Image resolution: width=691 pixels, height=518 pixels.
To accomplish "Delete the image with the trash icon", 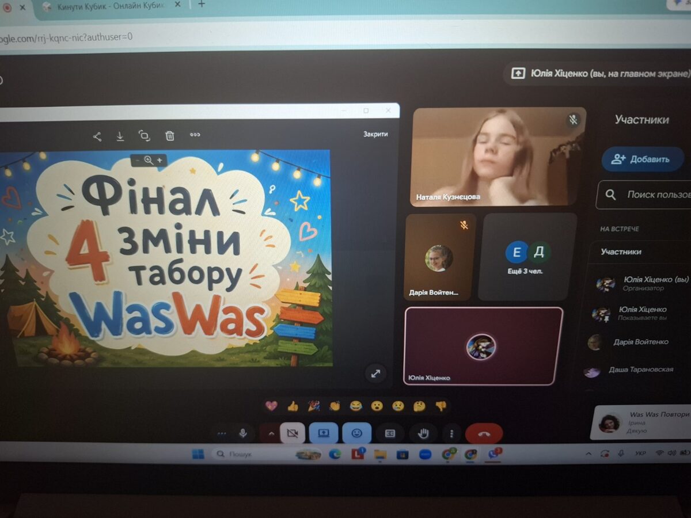I will point(169,136).
